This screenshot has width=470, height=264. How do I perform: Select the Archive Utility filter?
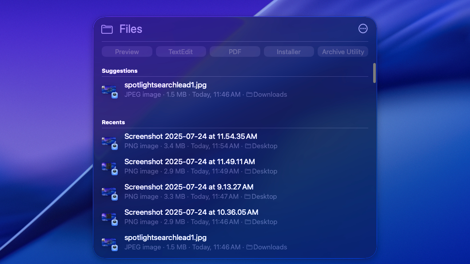(343, 52)
